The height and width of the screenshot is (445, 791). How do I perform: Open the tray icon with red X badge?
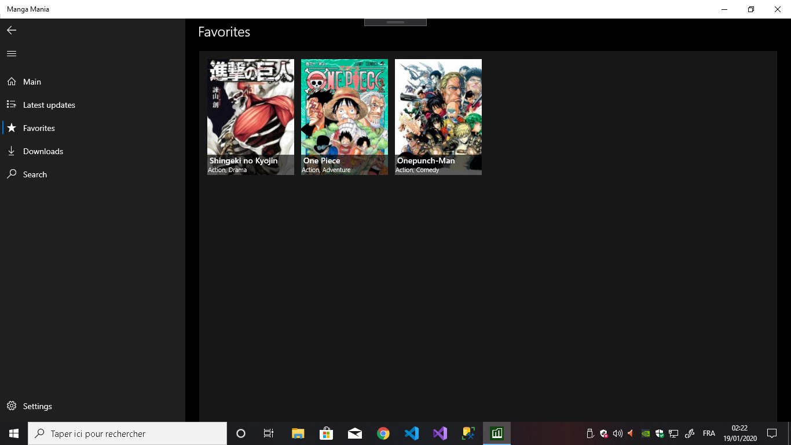tap(604, 433)
